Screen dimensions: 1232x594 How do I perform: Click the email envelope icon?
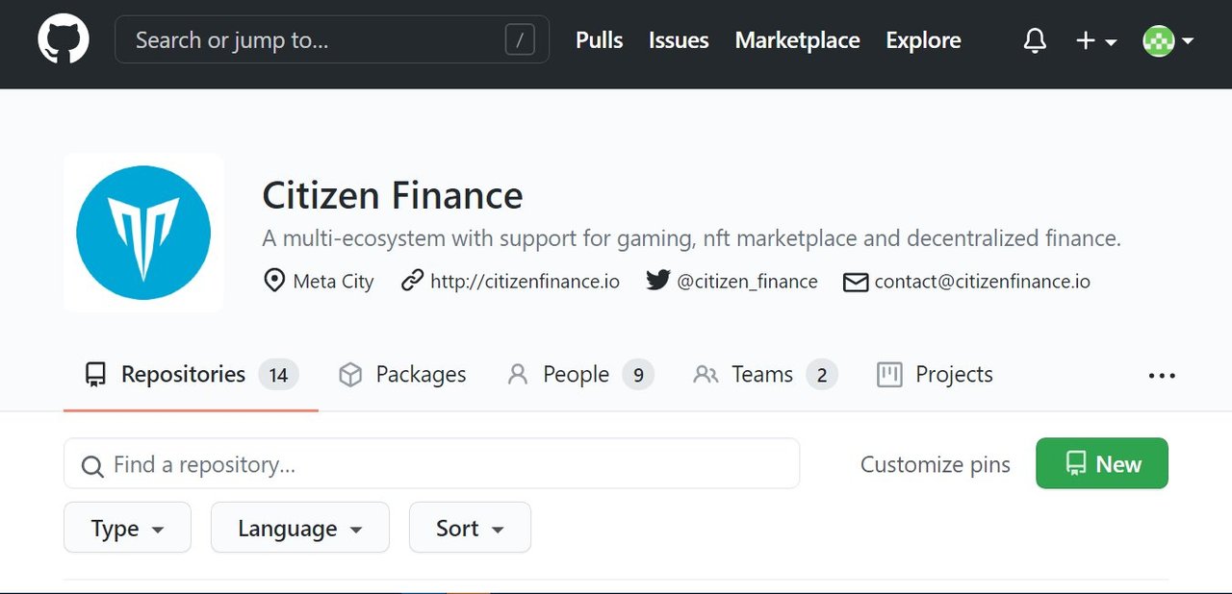click(856, 282)
